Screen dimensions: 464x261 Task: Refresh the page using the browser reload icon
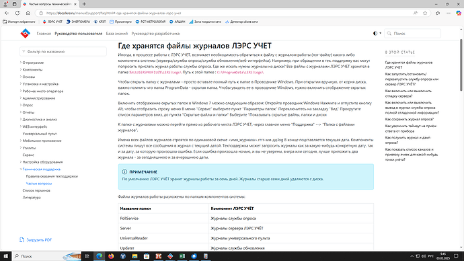[17, 13]
